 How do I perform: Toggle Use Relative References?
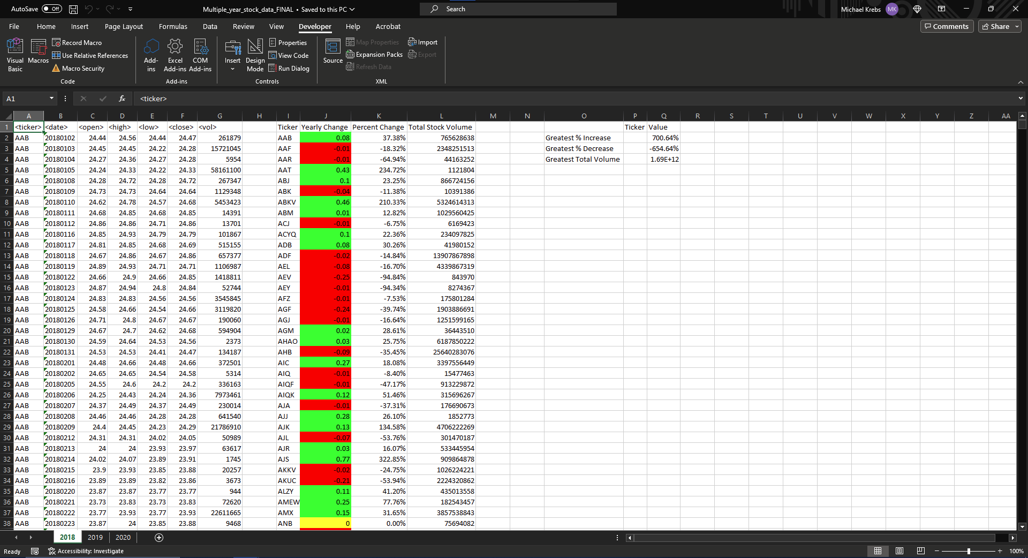coord(90,55)
